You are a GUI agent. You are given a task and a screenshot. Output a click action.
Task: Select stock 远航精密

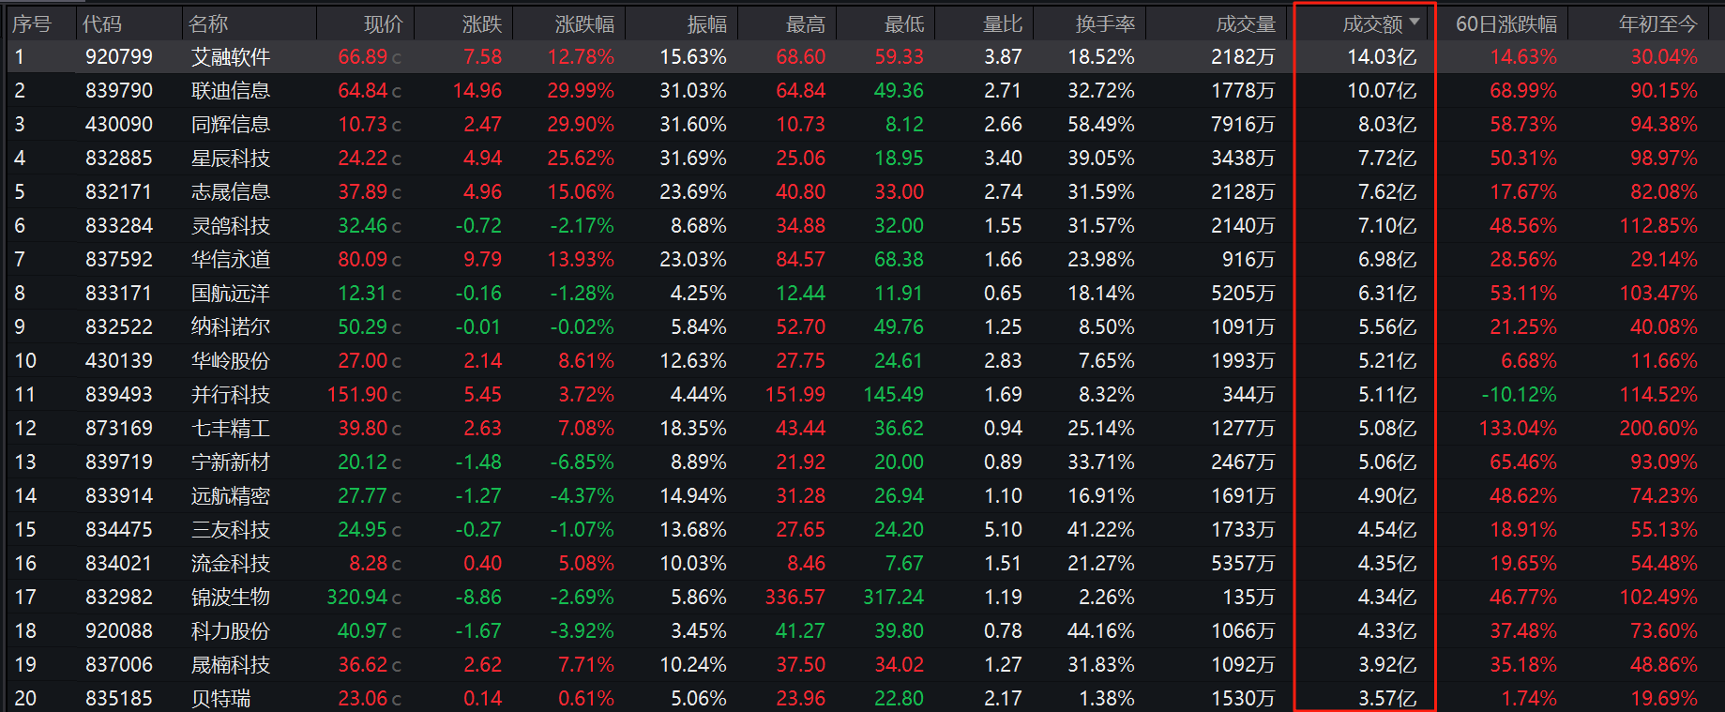(231, 496)
